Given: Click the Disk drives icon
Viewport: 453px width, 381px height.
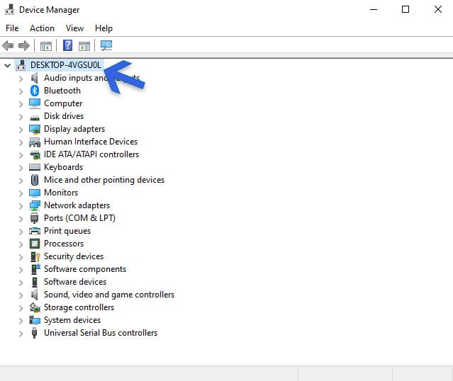Looking at the screenshot, I should click(x=35, y=118).
